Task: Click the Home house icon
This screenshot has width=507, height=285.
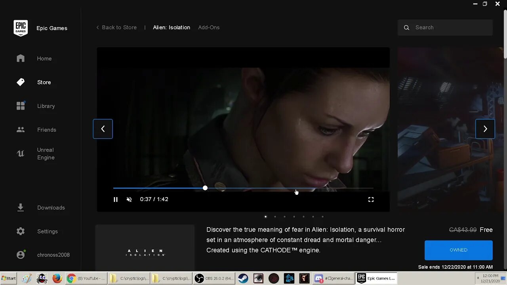Action: click(21, 58)
